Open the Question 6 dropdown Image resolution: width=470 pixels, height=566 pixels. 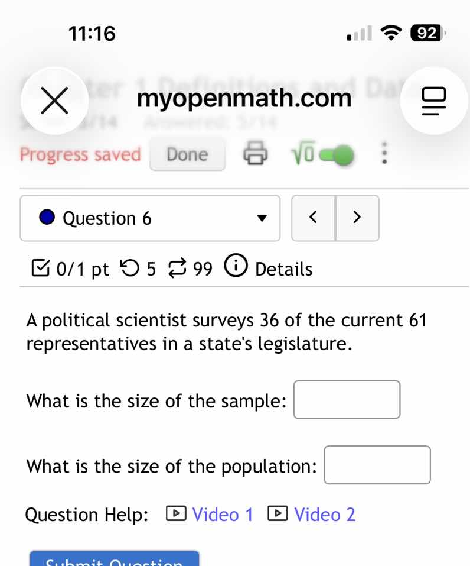[262, 218]
